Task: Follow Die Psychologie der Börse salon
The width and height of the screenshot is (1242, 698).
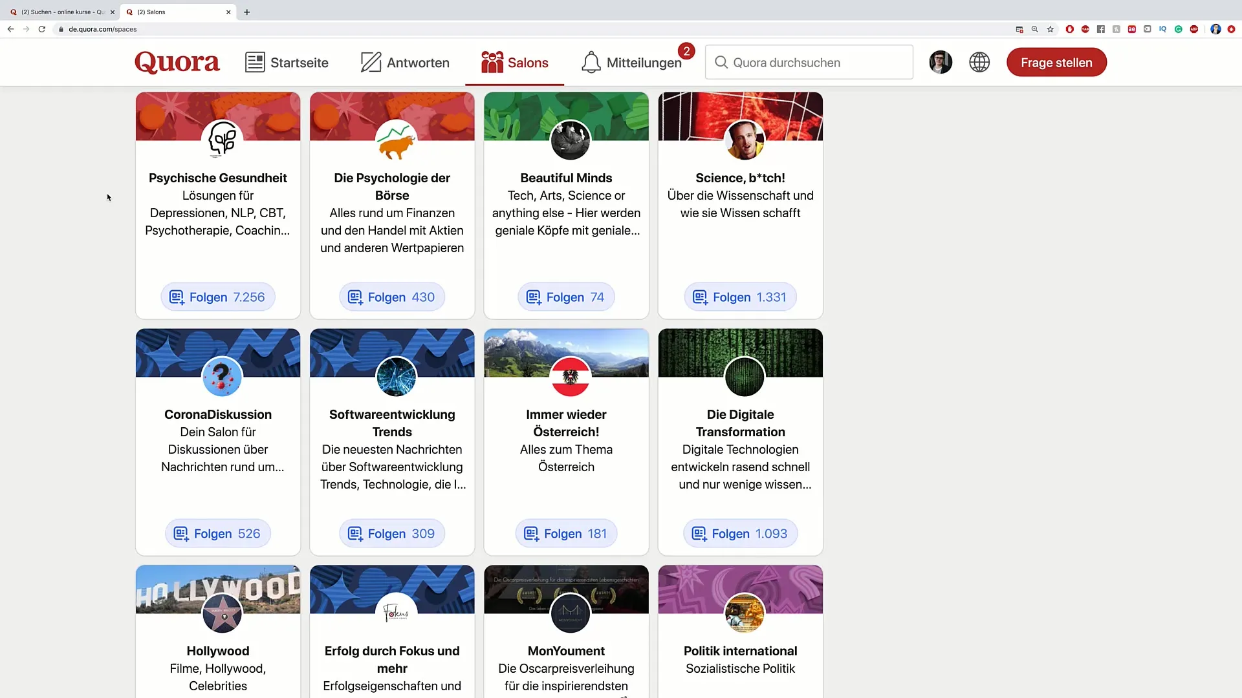Action: point(392,297)
